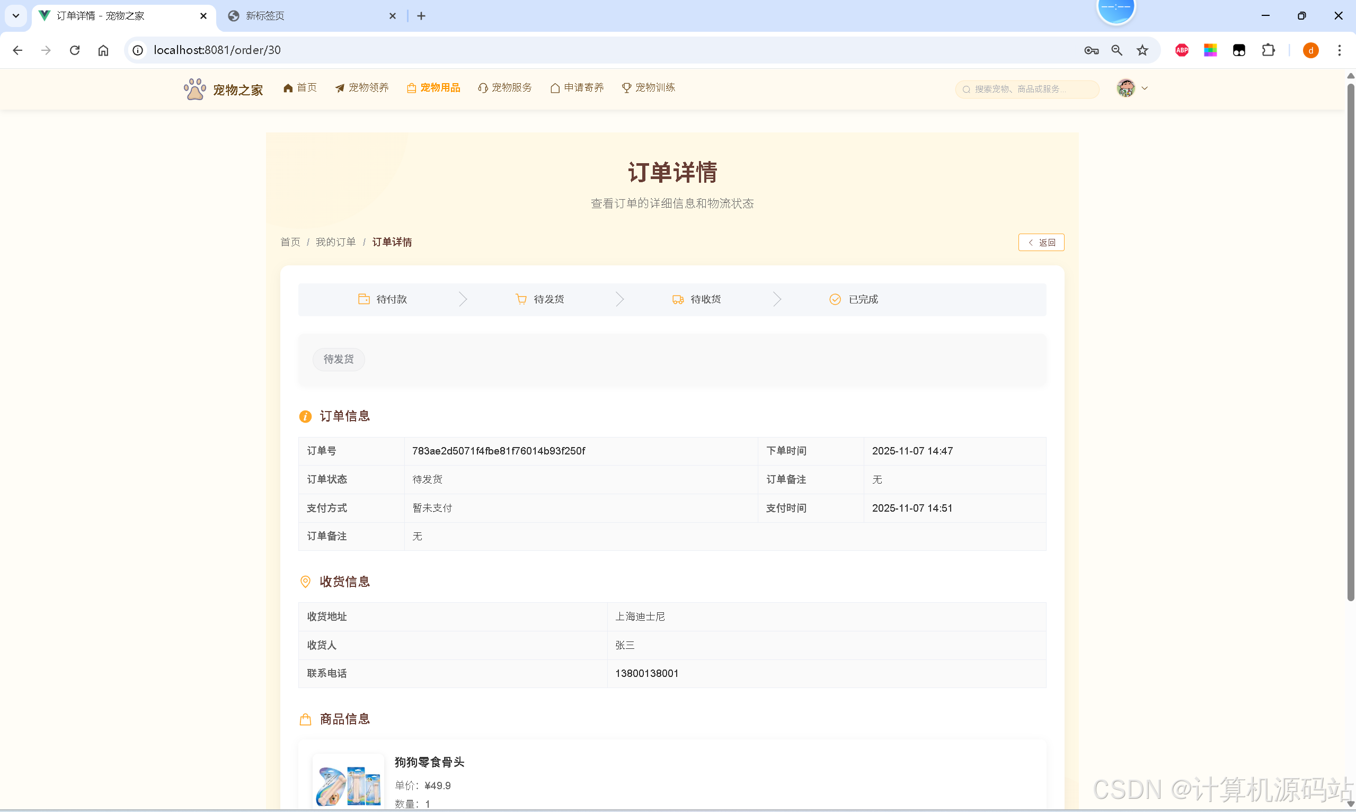Click the product name 狗狗零食骨头
This screenshot has height=812, width=1356.
point(430,762)
